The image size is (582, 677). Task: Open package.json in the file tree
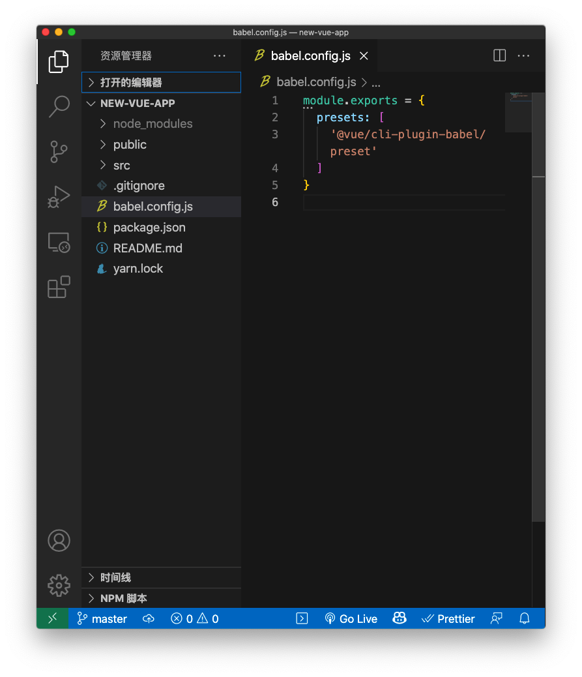149,228
